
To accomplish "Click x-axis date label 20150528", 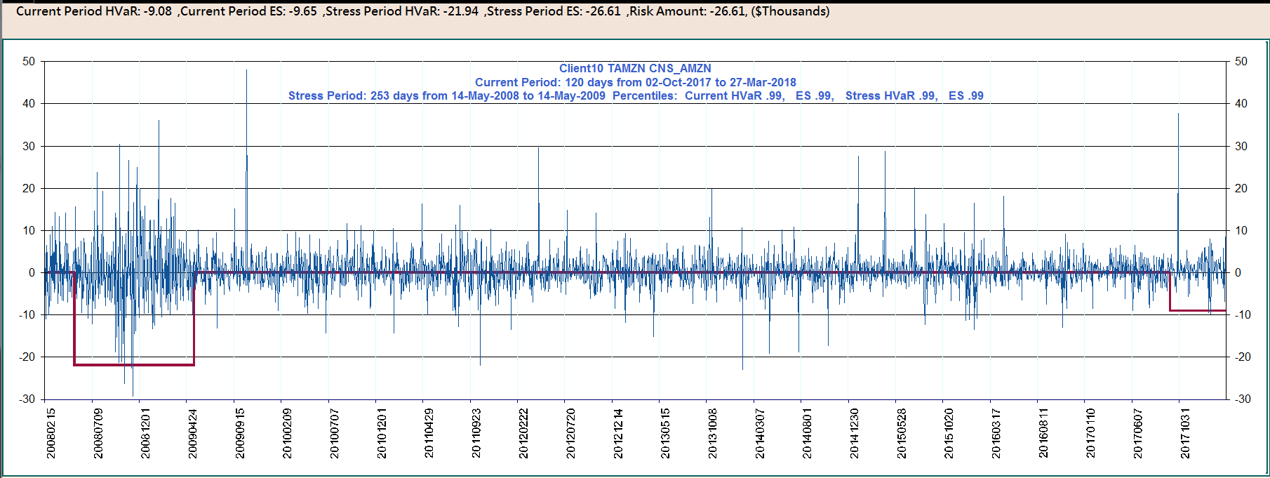I will 902,434.
